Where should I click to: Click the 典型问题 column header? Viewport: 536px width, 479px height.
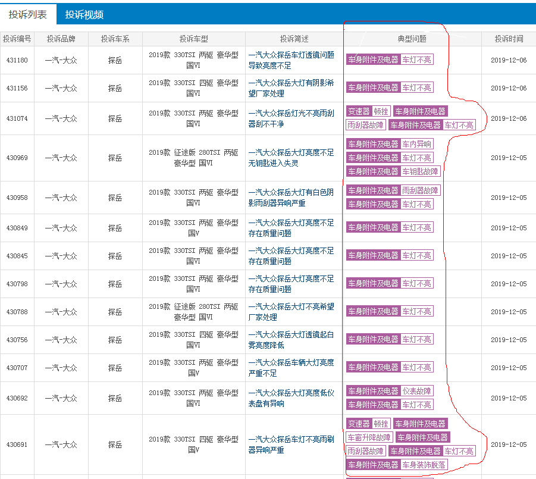pos(412,39)
